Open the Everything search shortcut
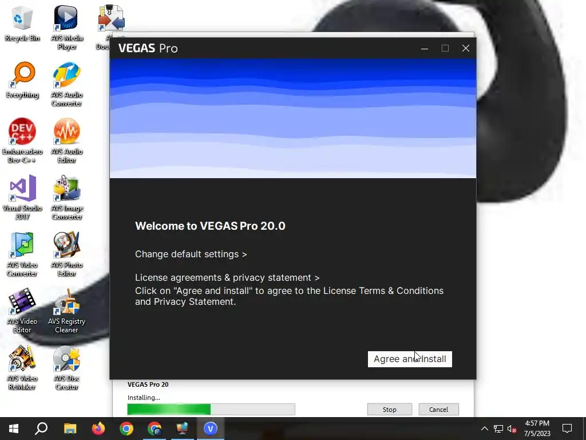 click(x=22, y=80)
